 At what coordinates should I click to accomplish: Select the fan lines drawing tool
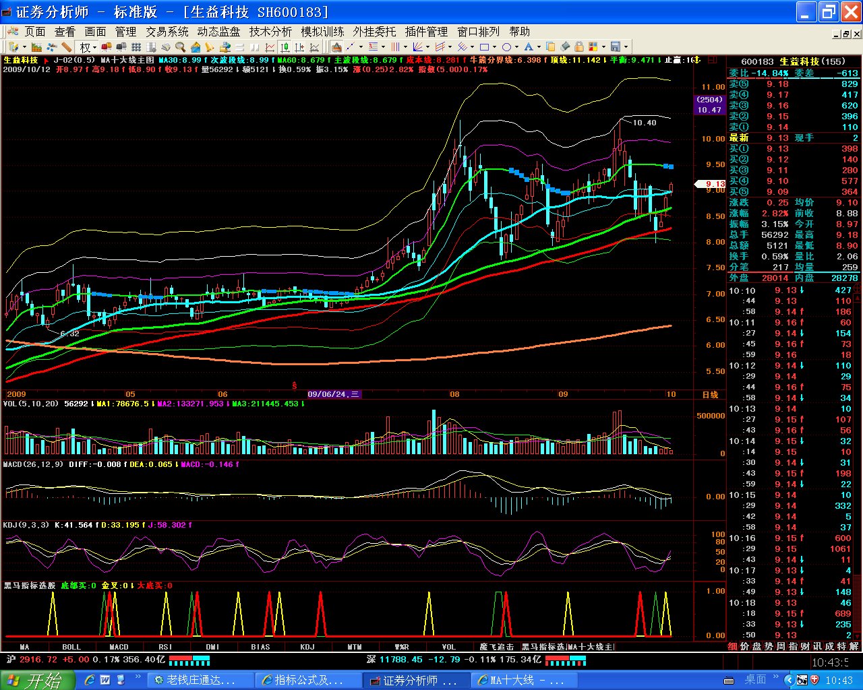coord(417,47)
